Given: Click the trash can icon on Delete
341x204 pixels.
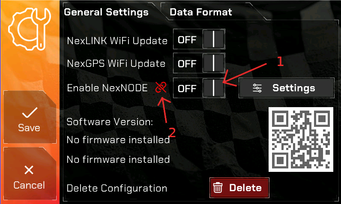Looking at the screenshot, I should (x=218, y=187).
